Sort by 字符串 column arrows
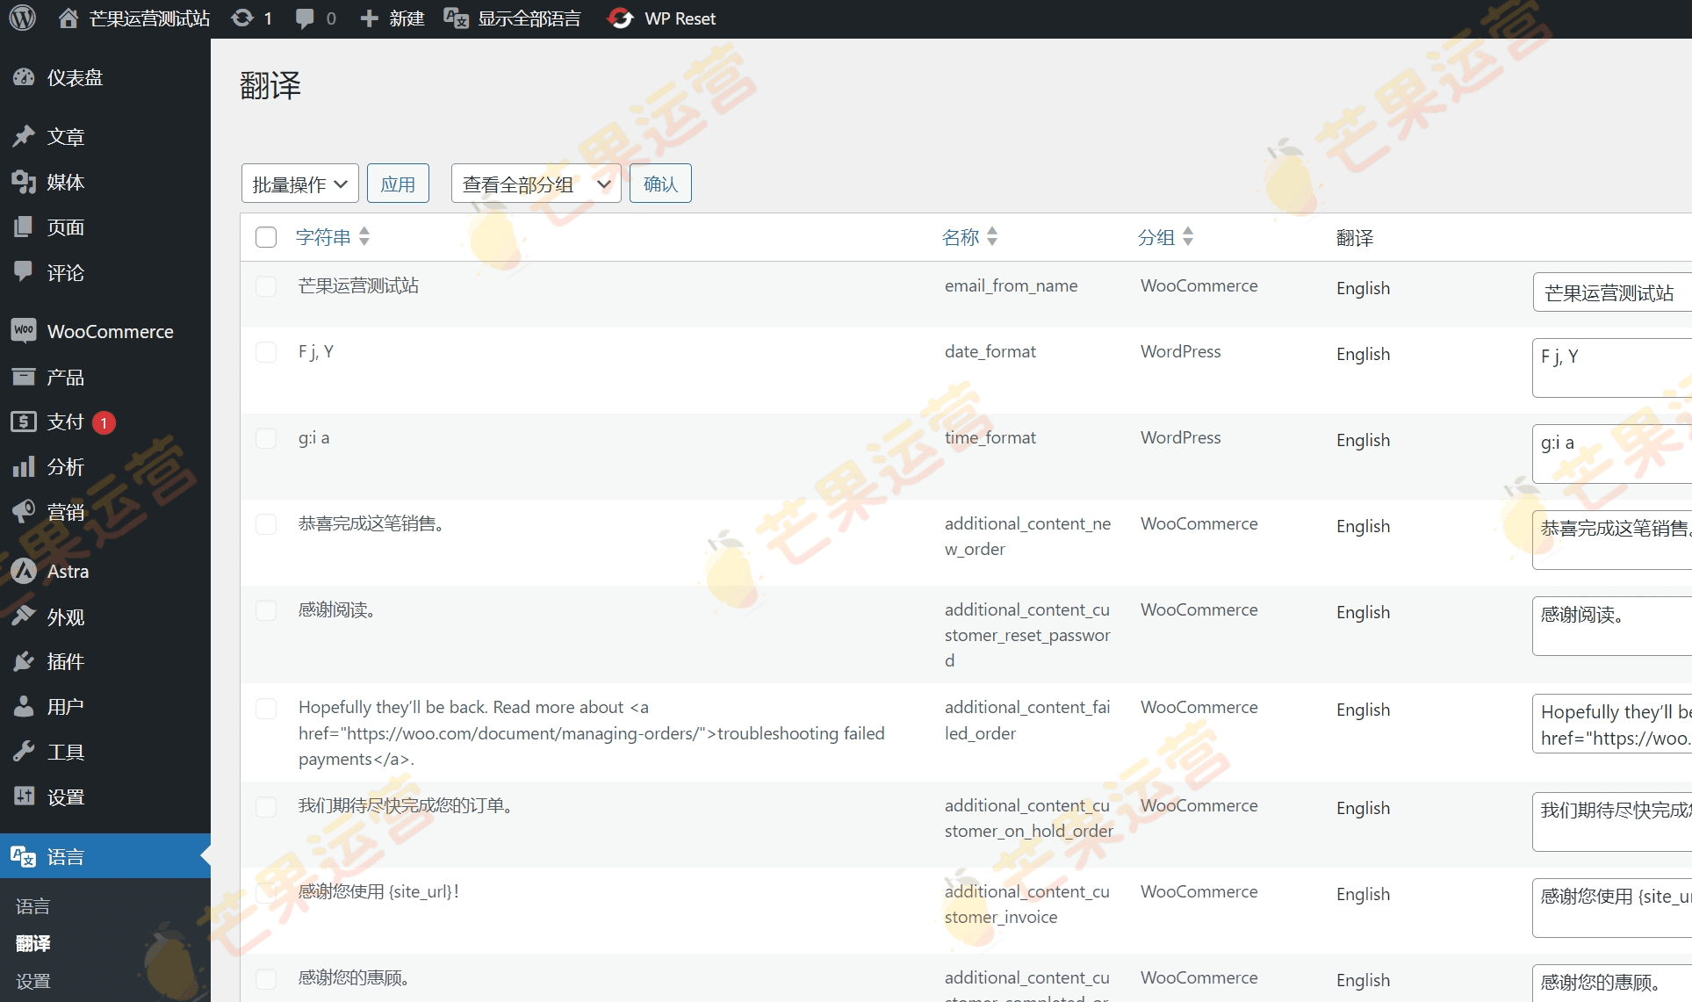 pyautogui.click(x=364, y=236)
